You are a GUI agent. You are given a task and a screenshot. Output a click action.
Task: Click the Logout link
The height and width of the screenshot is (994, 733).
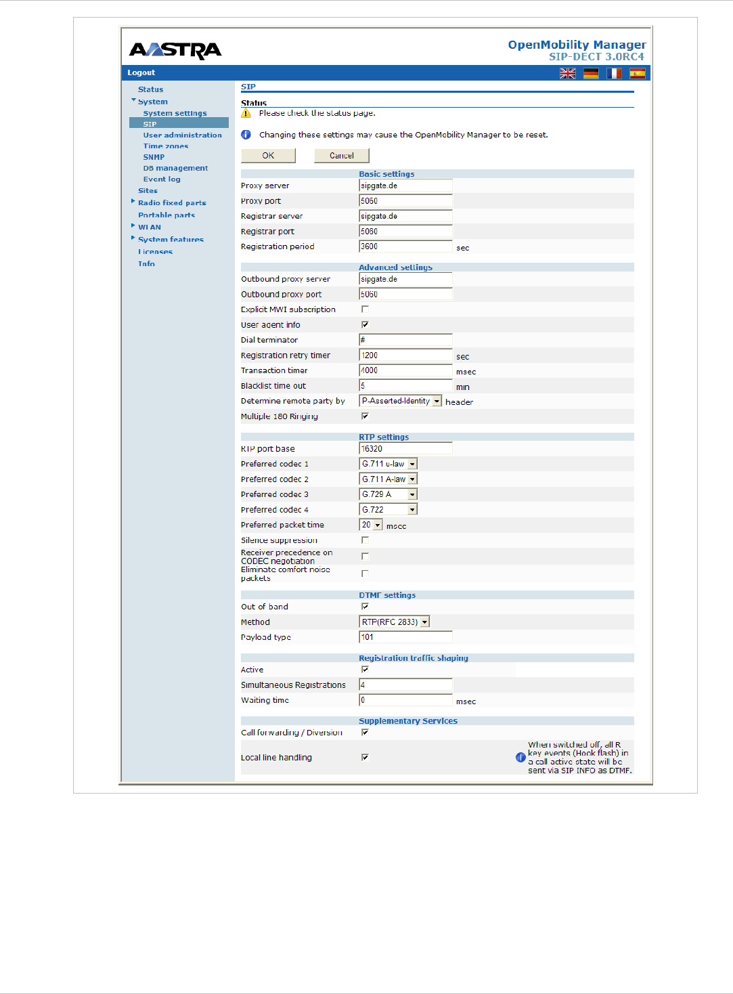click(x=141, y=72)
